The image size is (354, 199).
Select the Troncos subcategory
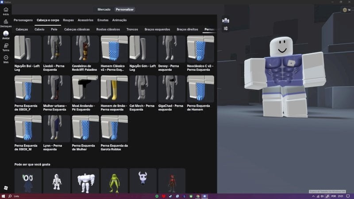[x=132, y=29]
